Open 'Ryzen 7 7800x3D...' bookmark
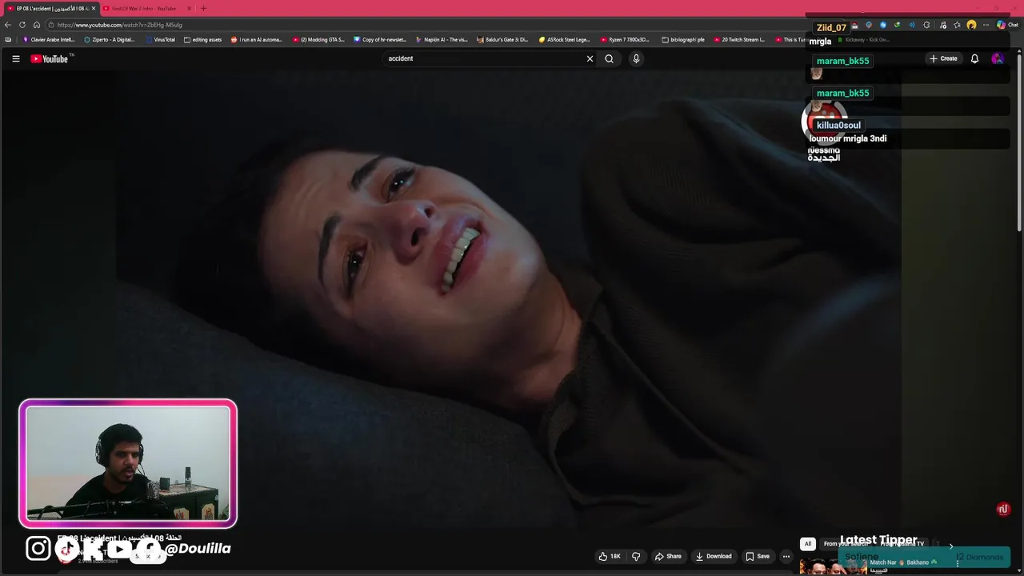The height and width of the screenshot is (576, 1024). (626, 39)
